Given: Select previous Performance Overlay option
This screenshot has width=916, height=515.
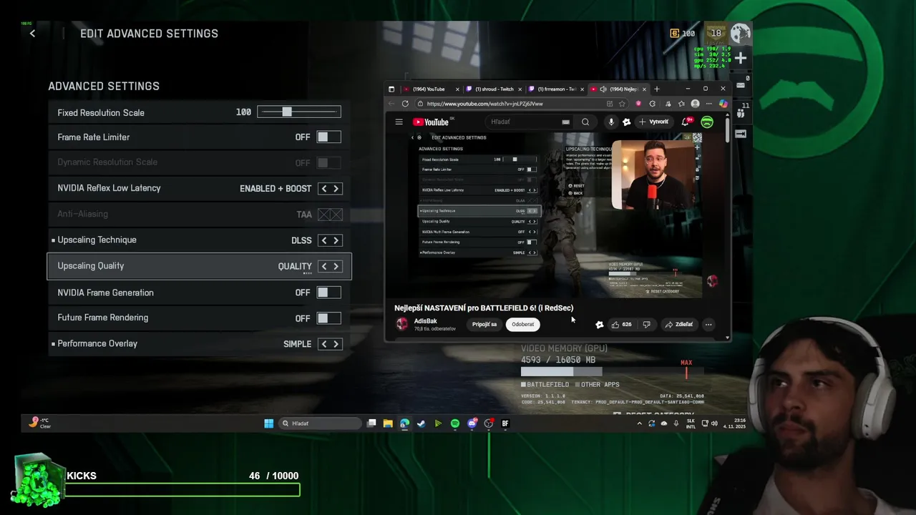Looking at the screenshot, I should coord(324,344).
